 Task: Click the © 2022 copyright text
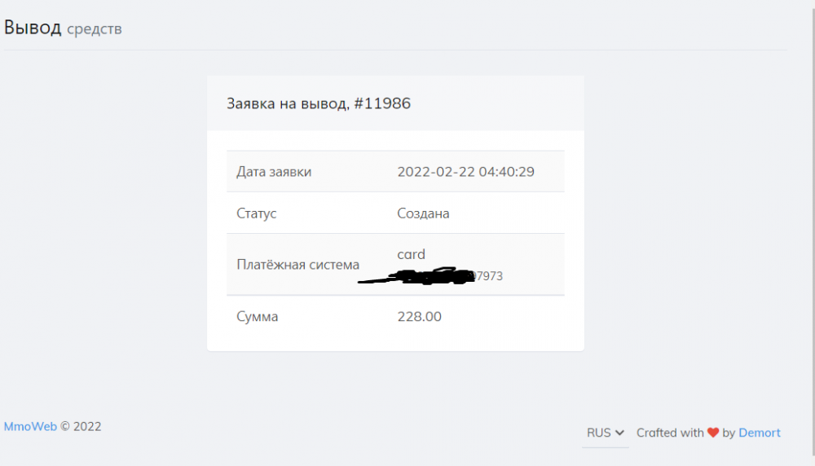tap(81, 426)
